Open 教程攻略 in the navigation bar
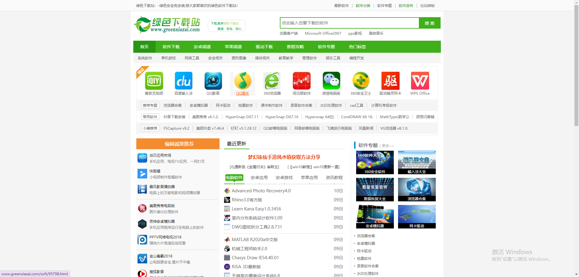Image resolution: width=579 pixels, height=277 pixels. coord(295,47)
